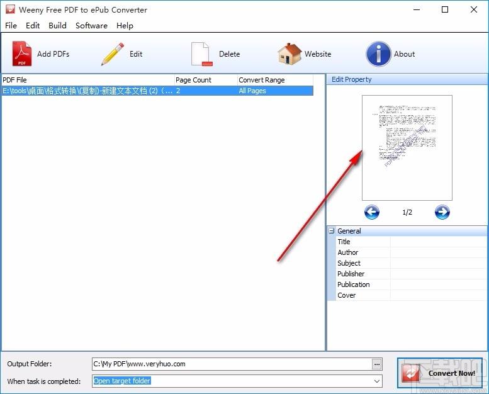Viewport: 489px width, 394px height.
Task: Click the PDF page preview thumbnail
Action: pos(407,148)
